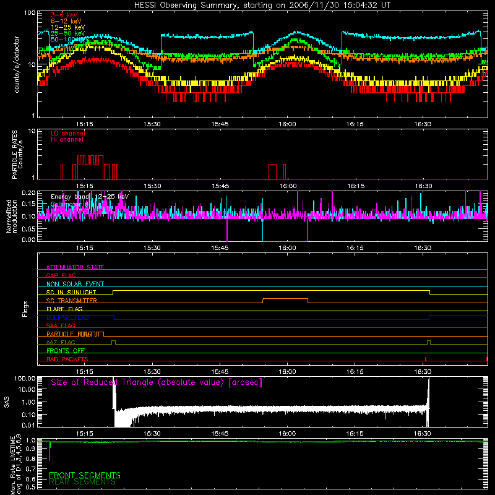Click the GAP FLAG label
The height and width of the screenshot is (495, 495).
(61, 275)
